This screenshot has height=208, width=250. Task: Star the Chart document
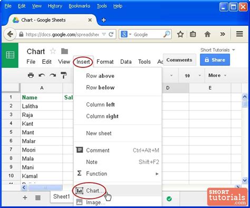(x=53, y=51)
